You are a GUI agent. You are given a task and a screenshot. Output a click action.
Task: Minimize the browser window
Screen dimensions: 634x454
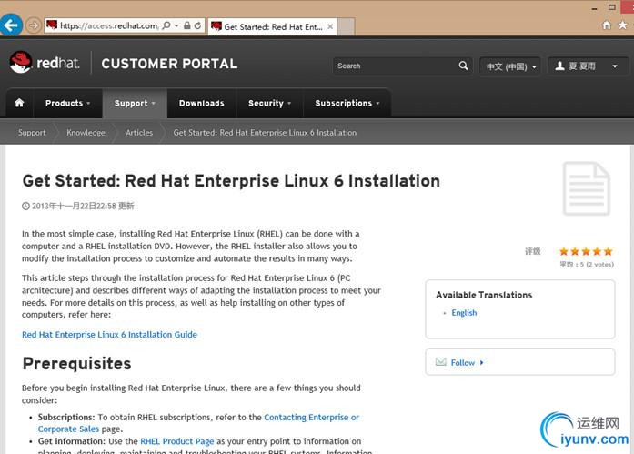(594, 8)
